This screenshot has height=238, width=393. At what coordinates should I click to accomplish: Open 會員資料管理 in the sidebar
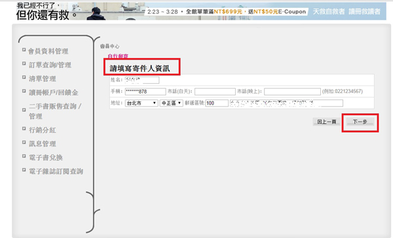(x=48, y=51)
